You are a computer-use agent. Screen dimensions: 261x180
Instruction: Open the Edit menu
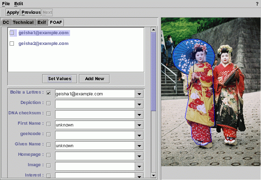[x=19, y=4]
